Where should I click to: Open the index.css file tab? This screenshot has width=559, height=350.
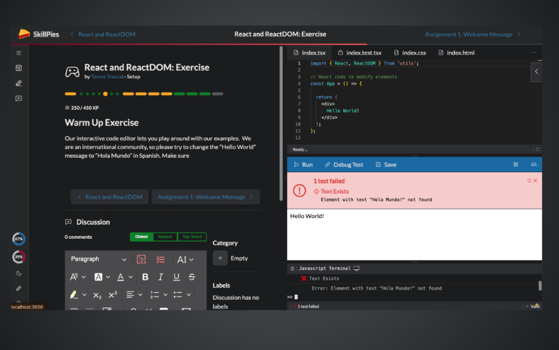click(x=409, y=53)
